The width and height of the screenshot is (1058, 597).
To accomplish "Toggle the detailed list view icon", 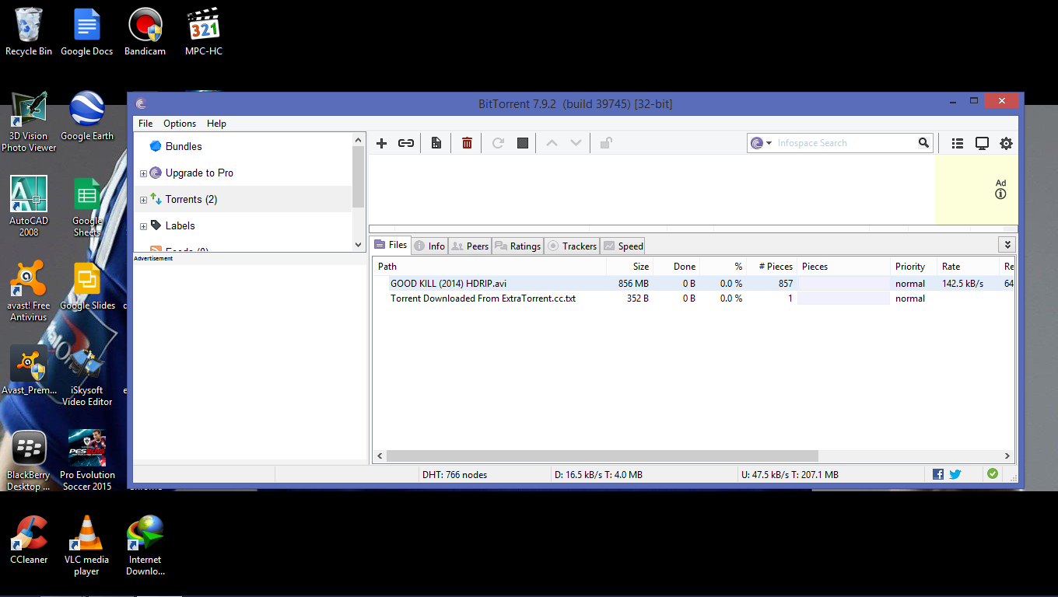I will pyautogui.click(x=958, y=143).
